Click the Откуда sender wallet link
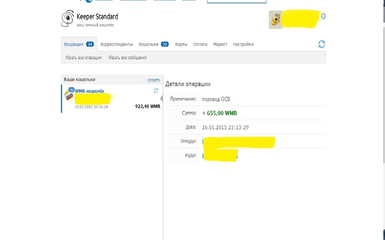Screen dimensions: 385x240 click(x=203, y=142)
